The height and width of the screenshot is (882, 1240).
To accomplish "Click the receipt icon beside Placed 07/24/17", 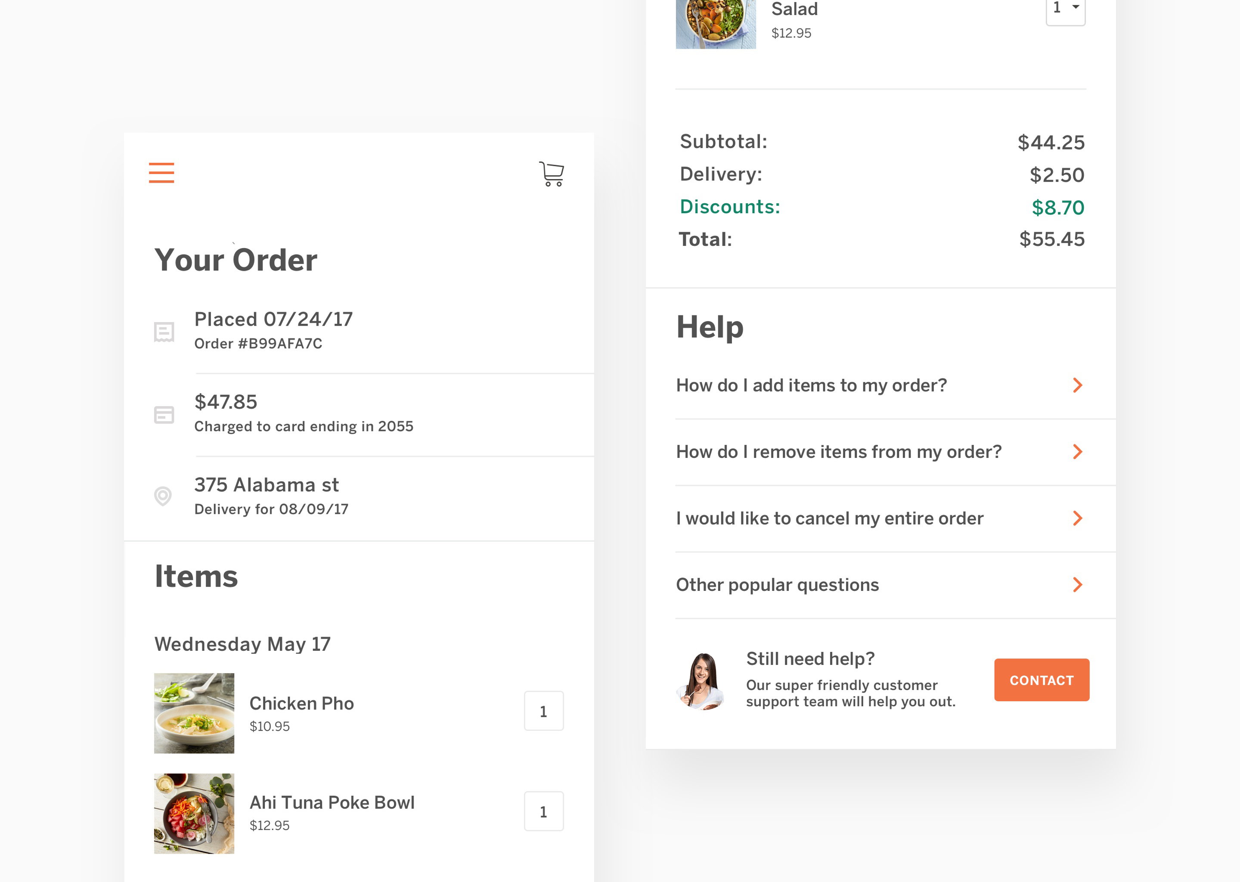I will tap(164, 332).
